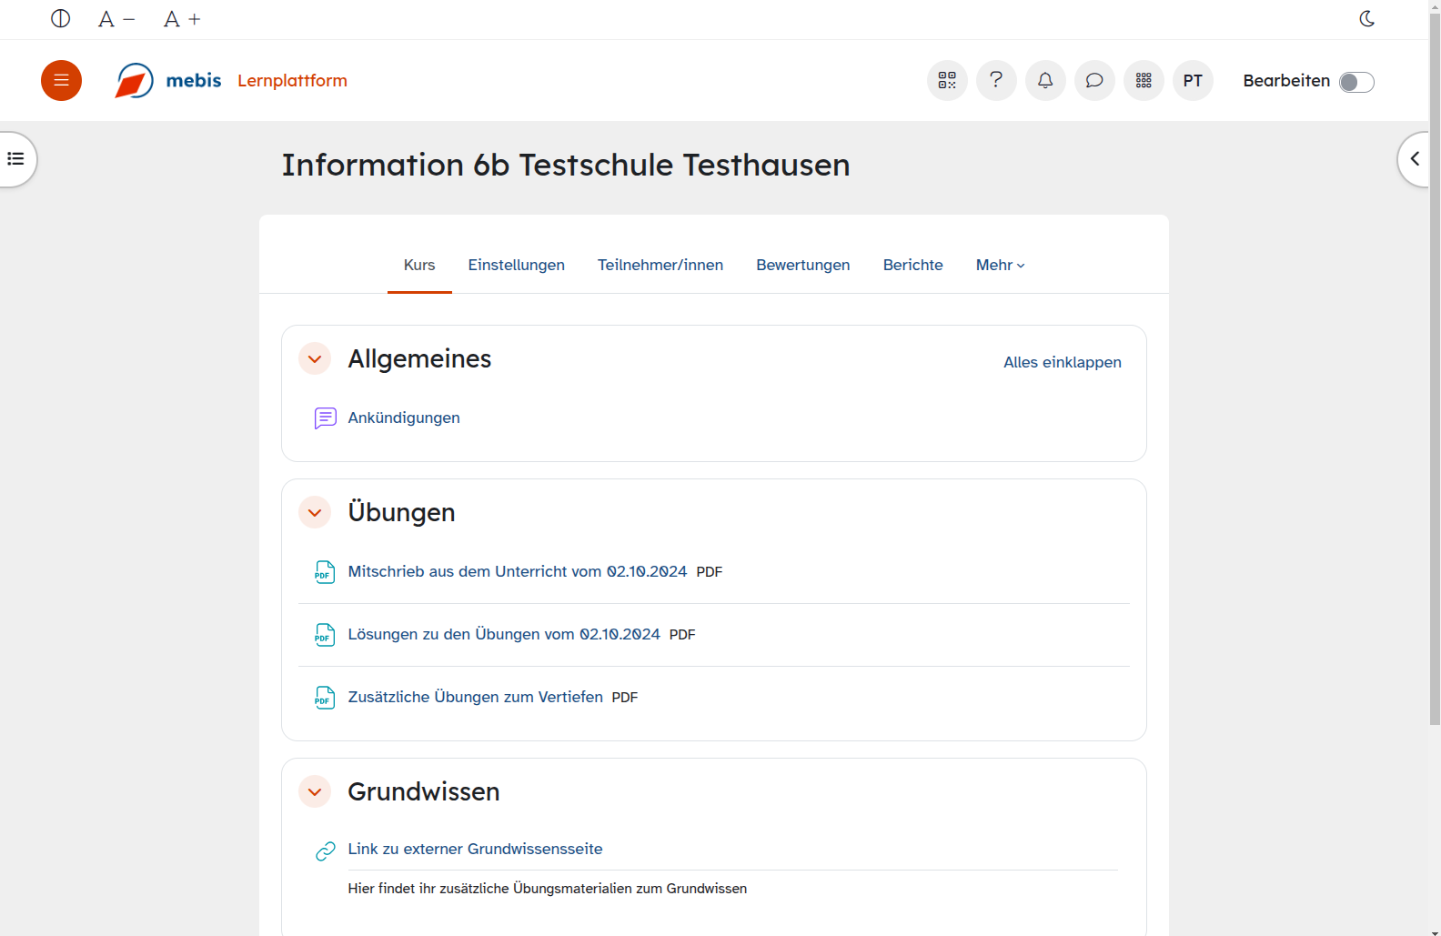
Task: Open the Mehr dropdown menu
Action: tap(1000, 265)
